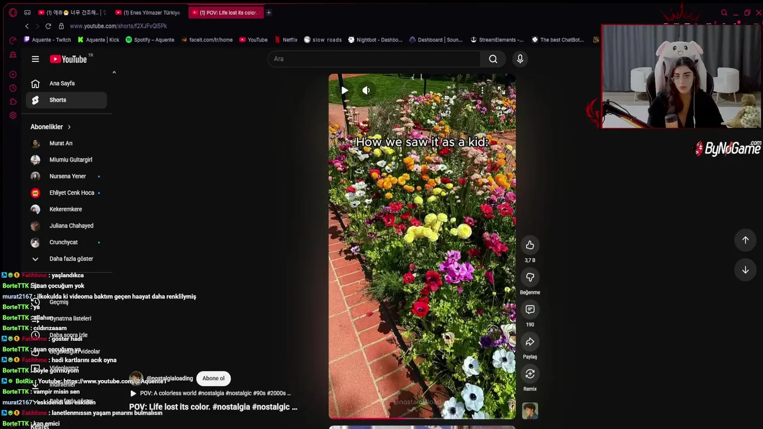Open the Nursena Yener channel

66,176
